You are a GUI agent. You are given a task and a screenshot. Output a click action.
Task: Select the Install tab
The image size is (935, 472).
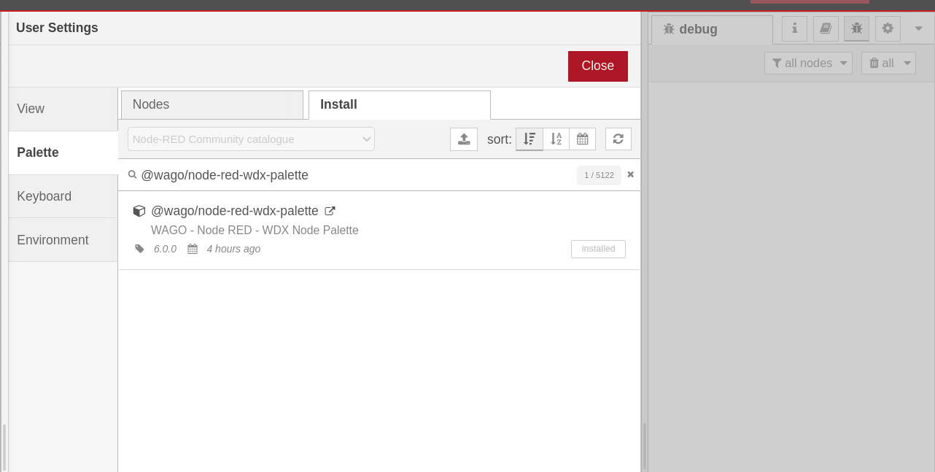point(400,104)
